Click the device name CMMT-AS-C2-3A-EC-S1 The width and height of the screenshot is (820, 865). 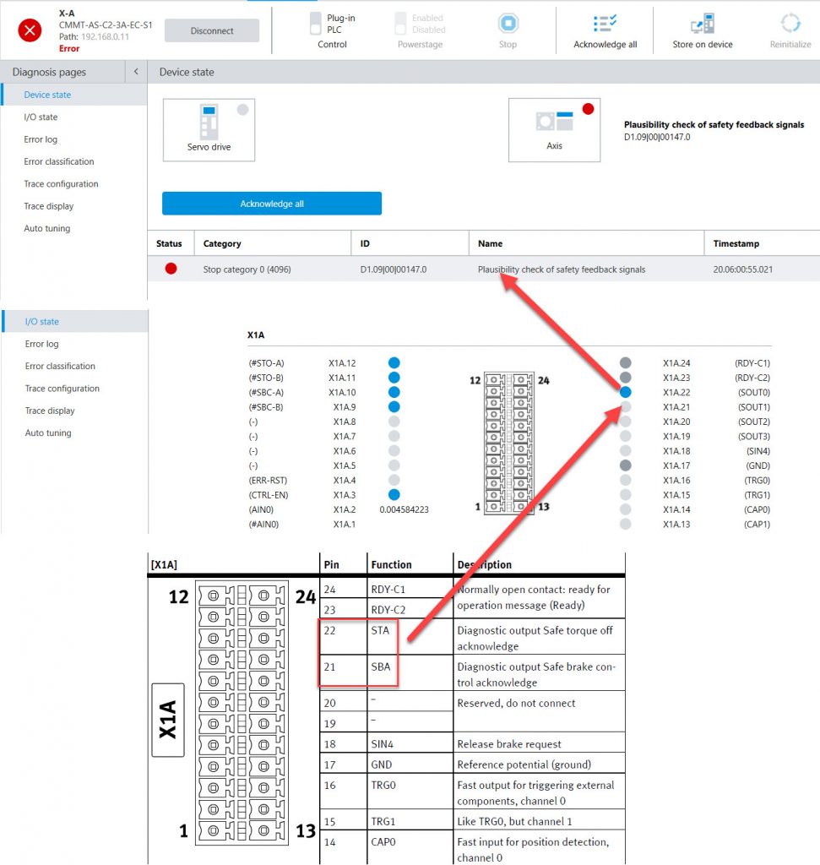tap(106, 24)
